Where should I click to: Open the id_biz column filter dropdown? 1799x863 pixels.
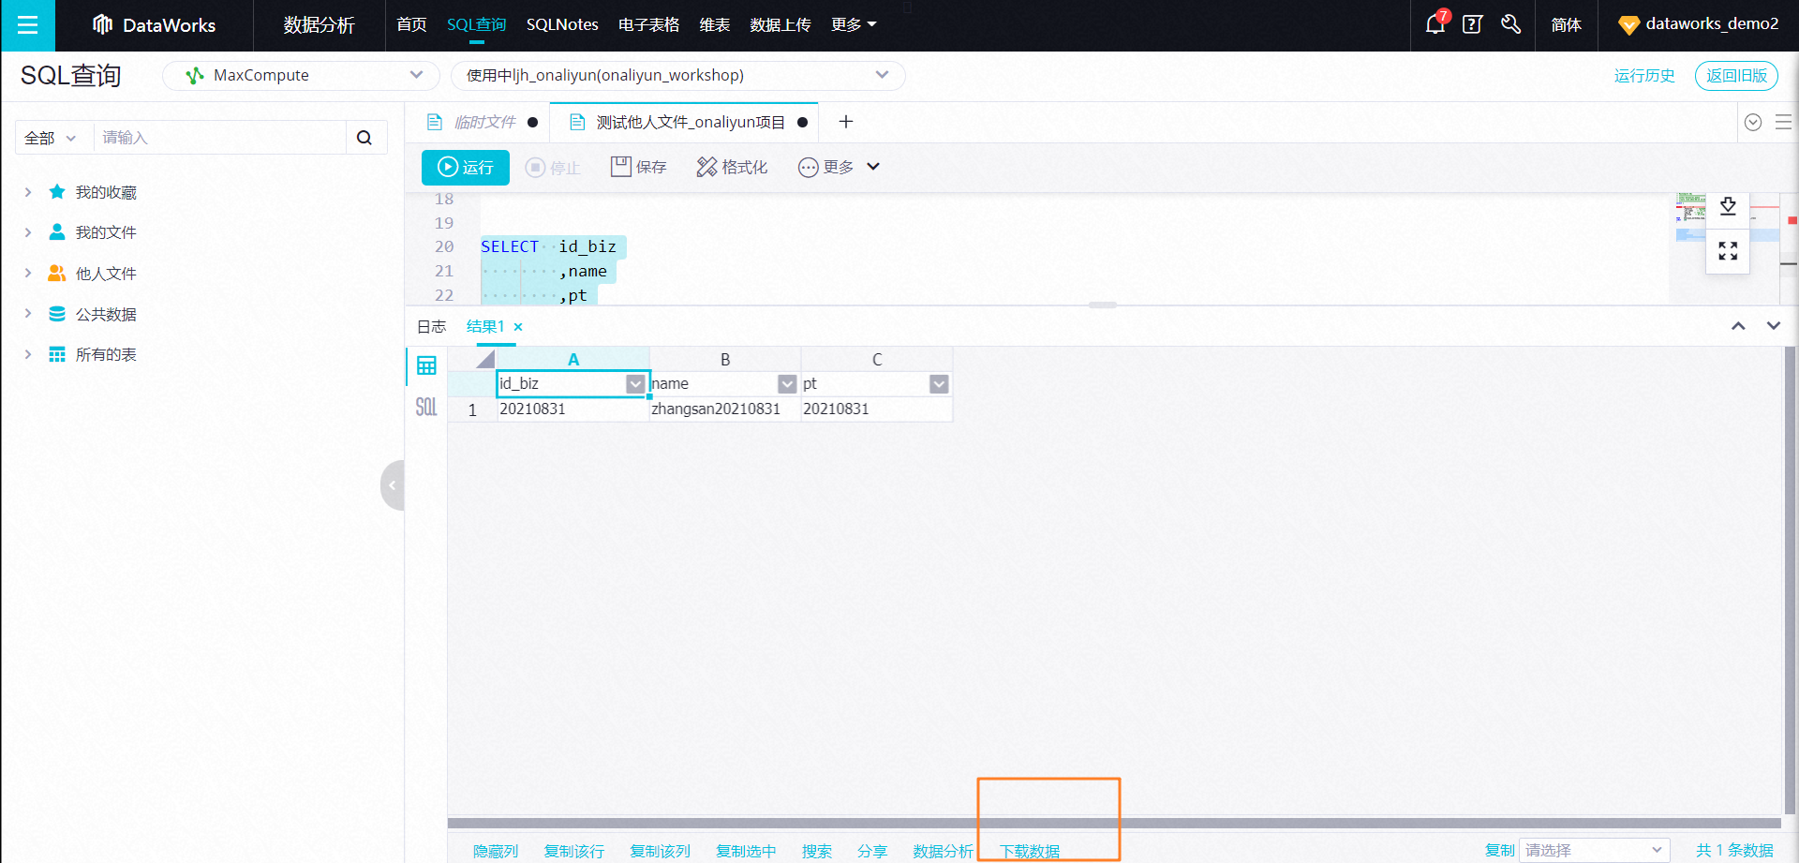635,384
